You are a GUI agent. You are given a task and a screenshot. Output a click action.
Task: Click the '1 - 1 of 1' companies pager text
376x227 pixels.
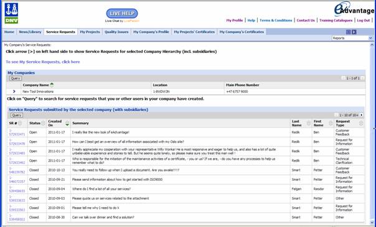353,78
